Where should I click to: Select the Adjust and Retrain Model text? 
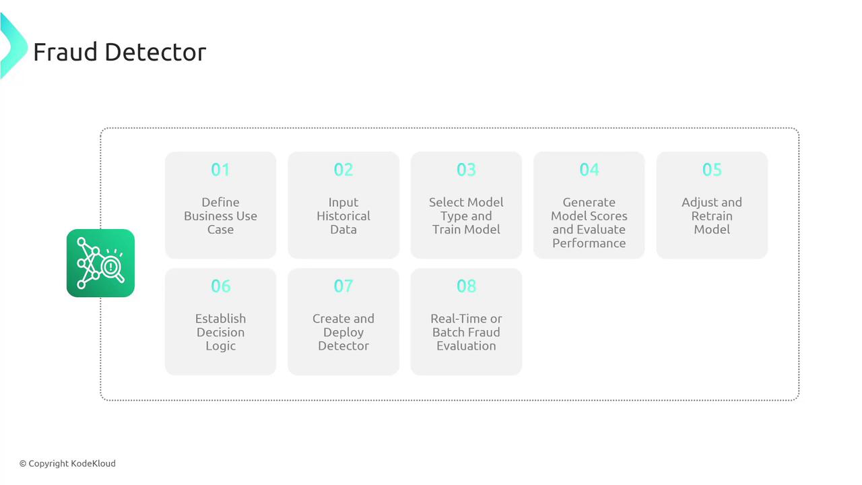712,216
